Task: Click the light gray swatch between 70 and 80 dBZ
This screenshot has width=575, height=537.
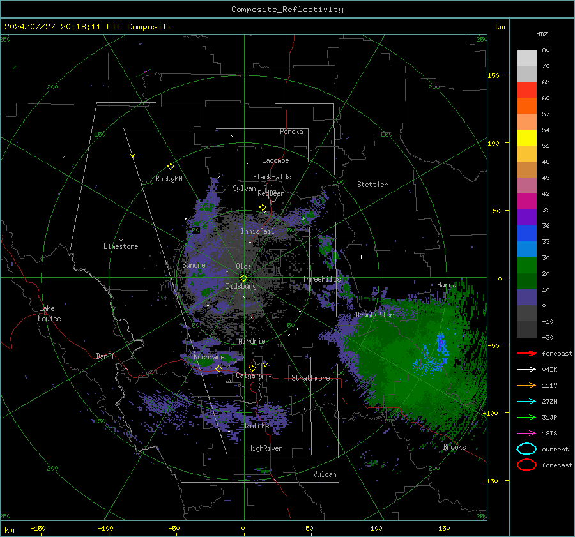Action: [x=526, y=58]
